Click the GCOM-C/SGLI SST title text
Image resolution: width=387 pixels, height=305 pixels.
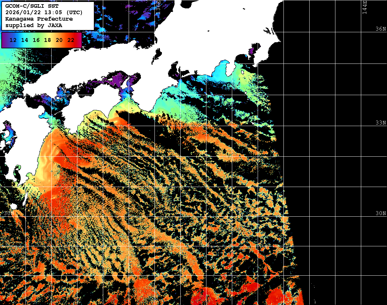pos(32,6)
